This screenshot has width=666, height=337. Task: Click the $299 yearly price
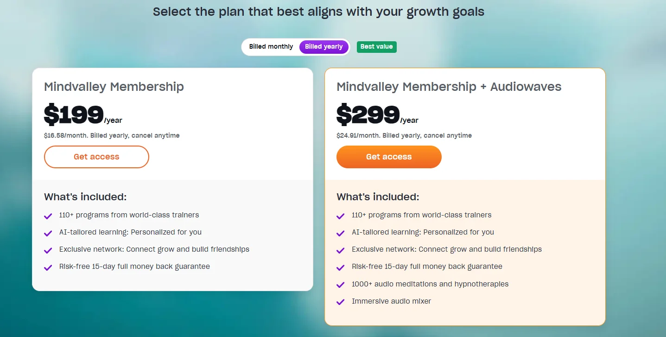(x=368, y=113)
